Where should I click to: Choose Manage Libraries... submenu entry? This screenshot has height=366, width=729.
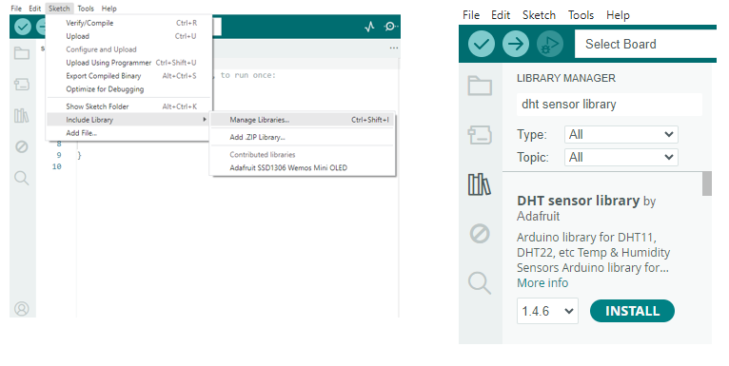(303, 120)
